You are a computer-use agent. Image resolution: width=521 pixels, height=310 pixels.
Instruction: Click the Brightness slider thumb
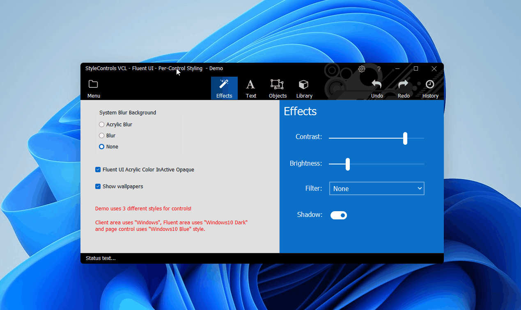[348, 164]
